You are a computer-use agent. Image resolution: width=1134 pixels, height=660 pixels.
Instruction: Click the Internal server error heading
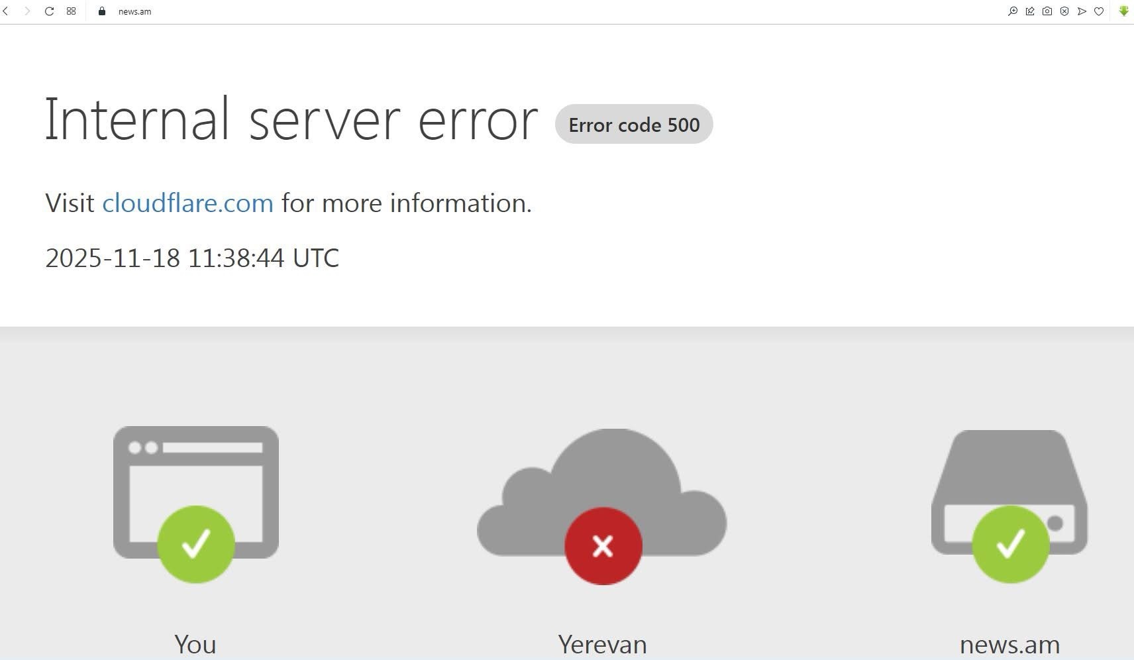[291, 119]
